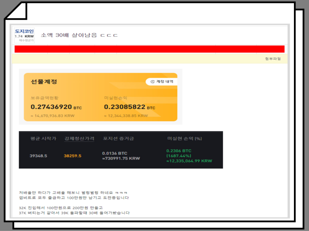Click the 평균 시작가 column header
Viewport: 309px width, 231px height.
coord(43,139)
